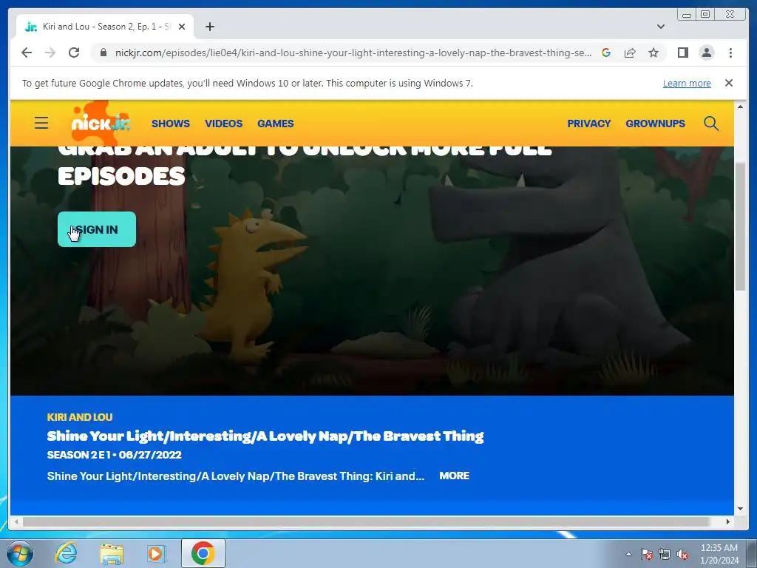Click the scroll down arrow of page

tap(739, 509)
